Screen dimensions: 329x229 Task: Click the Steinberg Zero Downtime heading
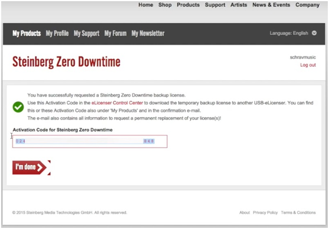(66, 62)
